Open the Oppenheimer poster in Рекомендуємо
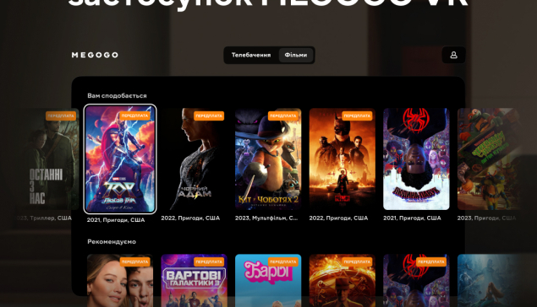The width and height of the screenshot is (537, 307). [342, 280]
